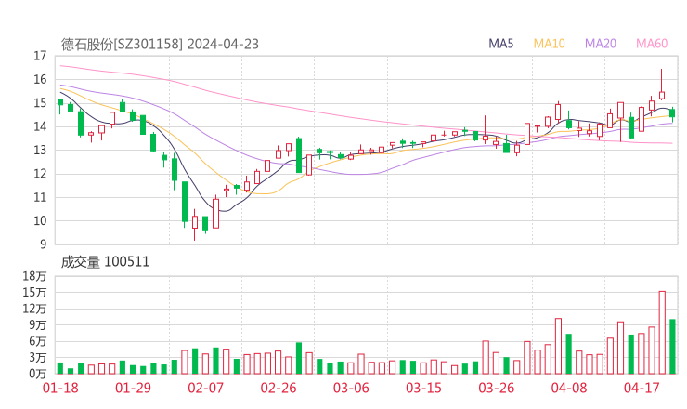The height and width of the screenshot is (409, 687).
Task: Click the 03-06 date axis label
Action: click(x=351, y=388)
